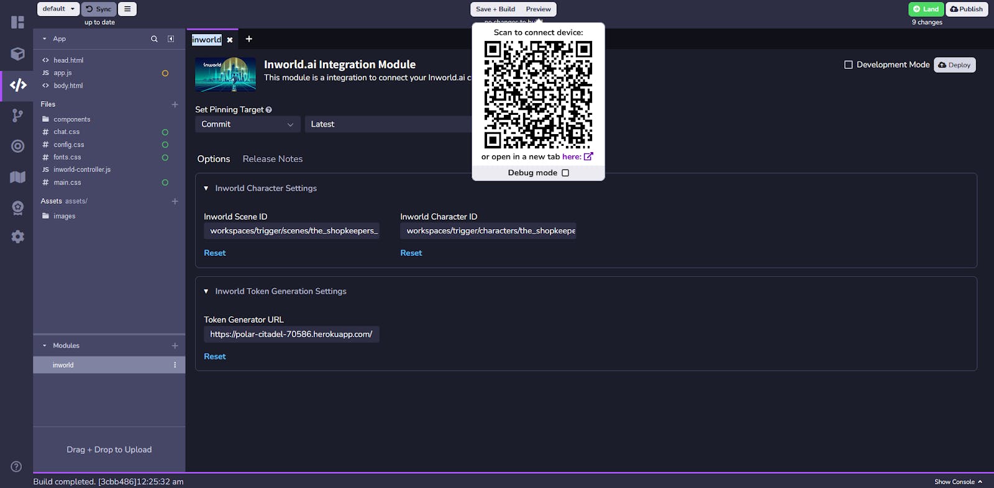
Task: Add a module with the Modules plus icon
Action: pos(175,346)
